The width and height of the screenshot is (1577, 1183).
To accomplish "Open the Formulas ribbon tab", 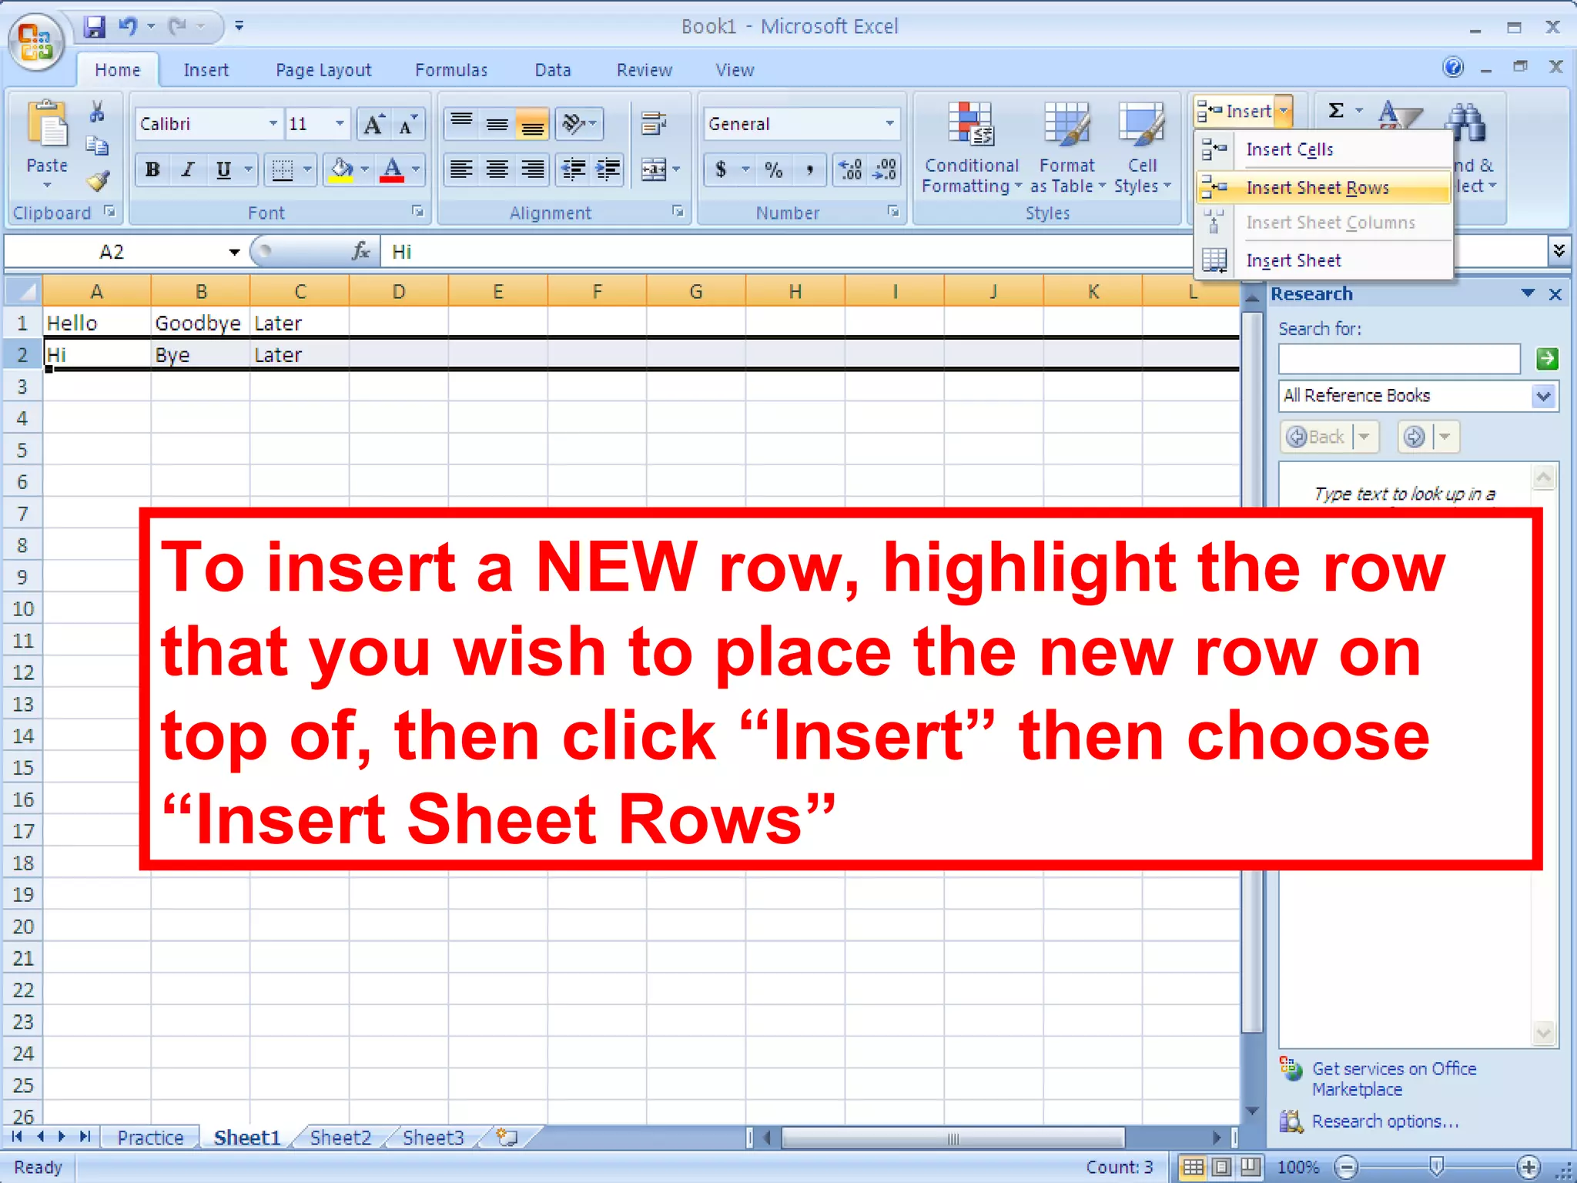I will pyautogui.click(x=451, y=70).
